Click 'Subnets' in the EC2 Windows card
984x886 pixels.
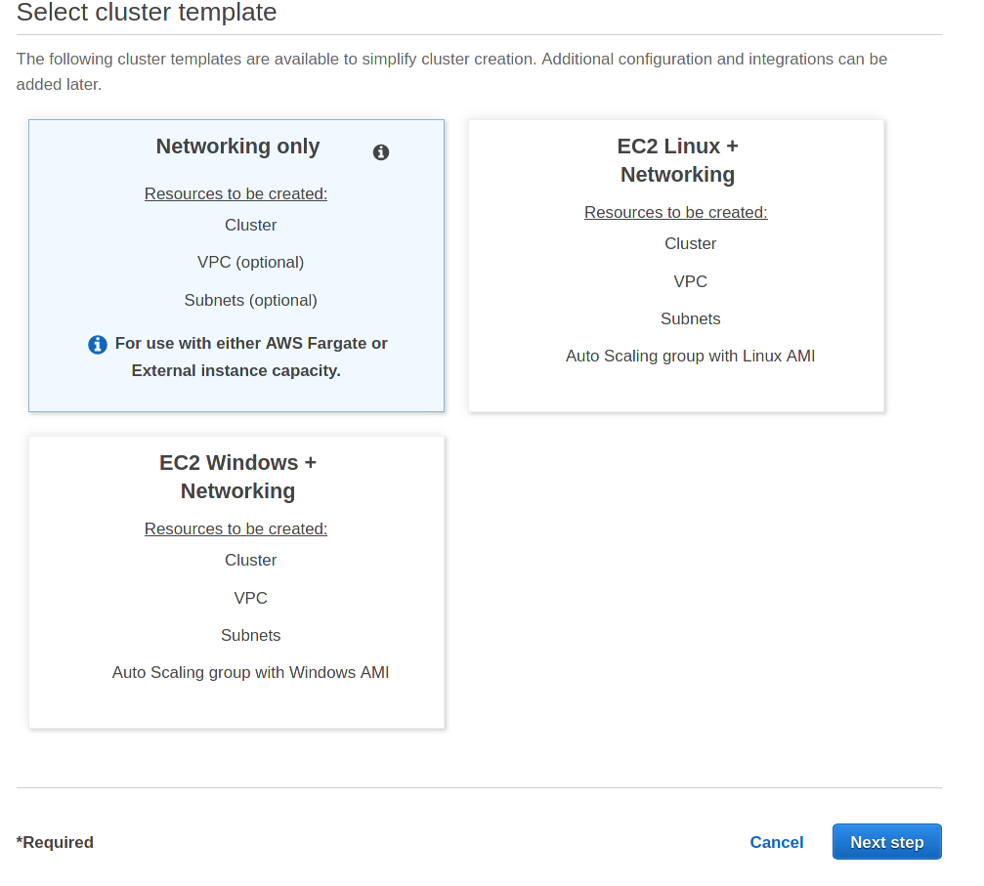pos(250,635)
